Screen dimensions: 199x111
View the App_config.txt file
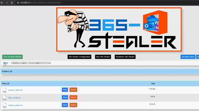tap(65, 97)
